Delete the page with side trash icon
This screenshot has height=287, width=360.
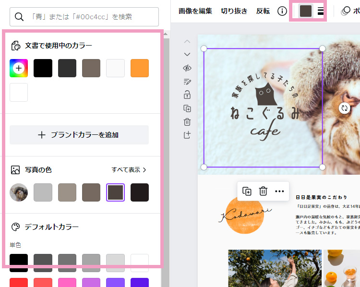(x=187, y=122)
